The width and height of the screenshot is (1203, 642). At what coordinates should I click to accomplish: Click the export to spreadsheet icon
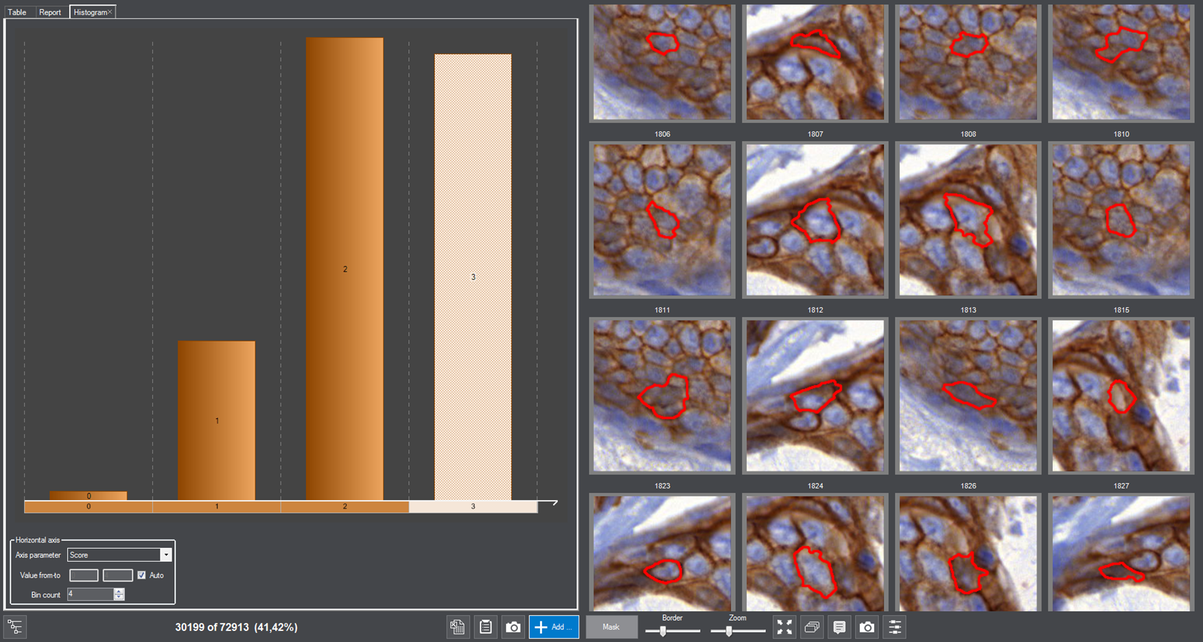(458, 627)
